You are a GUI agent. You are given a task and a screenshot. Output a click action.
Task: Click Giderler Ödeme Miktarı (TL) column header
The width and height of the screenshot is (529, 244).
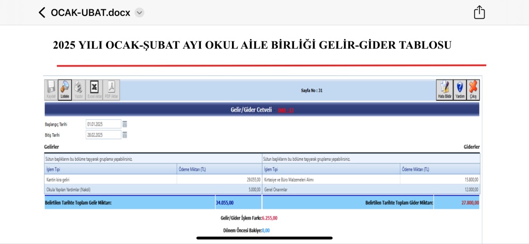(x=440, y=170)
